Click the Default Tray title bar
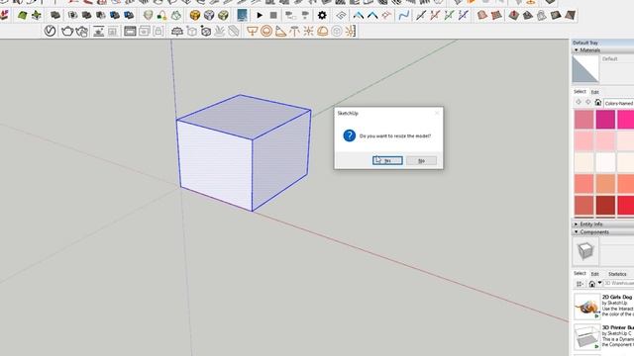This screenshot has height=356, width=634. point(602,43)
